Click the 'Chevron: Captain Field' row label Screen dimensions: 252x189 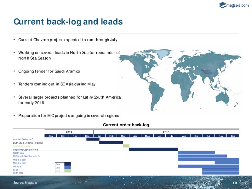point(26,150)
